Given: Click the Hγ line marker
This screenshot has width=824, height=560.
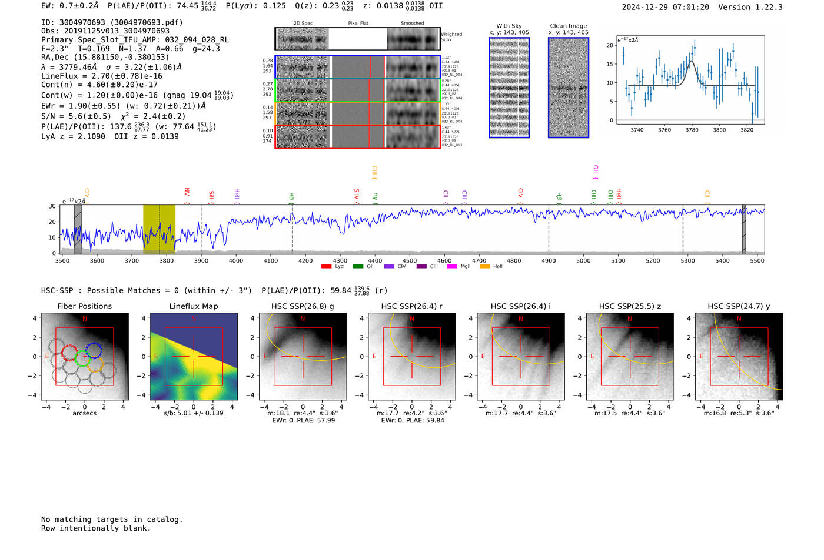Looking at the screenshot, I should pos(375,197).
